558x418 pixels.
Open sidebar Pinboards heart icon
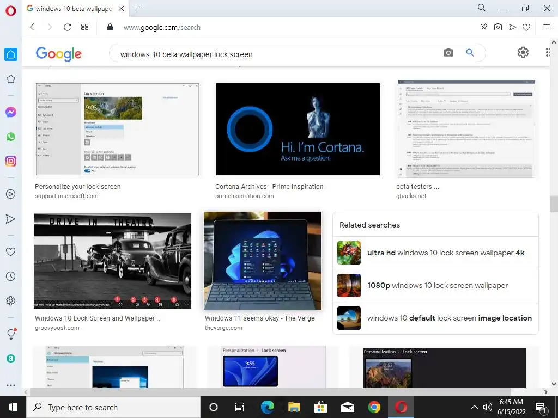(x=11, y=251)
